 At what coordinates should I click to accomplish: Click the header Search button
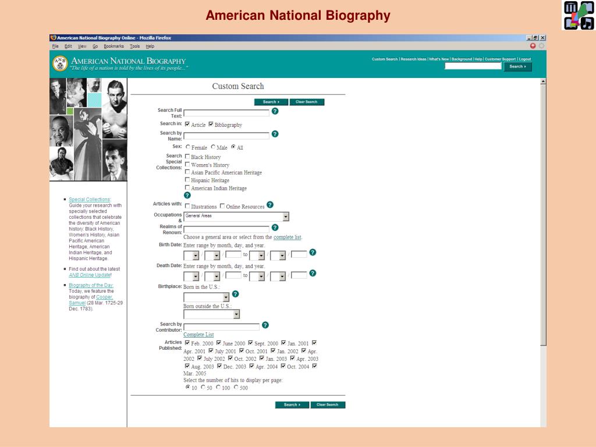[517, 66]
